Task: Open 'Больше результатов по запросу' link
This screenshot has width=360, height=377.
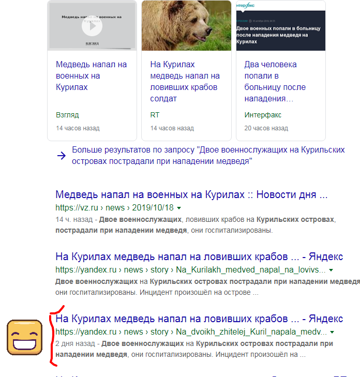Action: pyautogui.click(x=208, y=155)
